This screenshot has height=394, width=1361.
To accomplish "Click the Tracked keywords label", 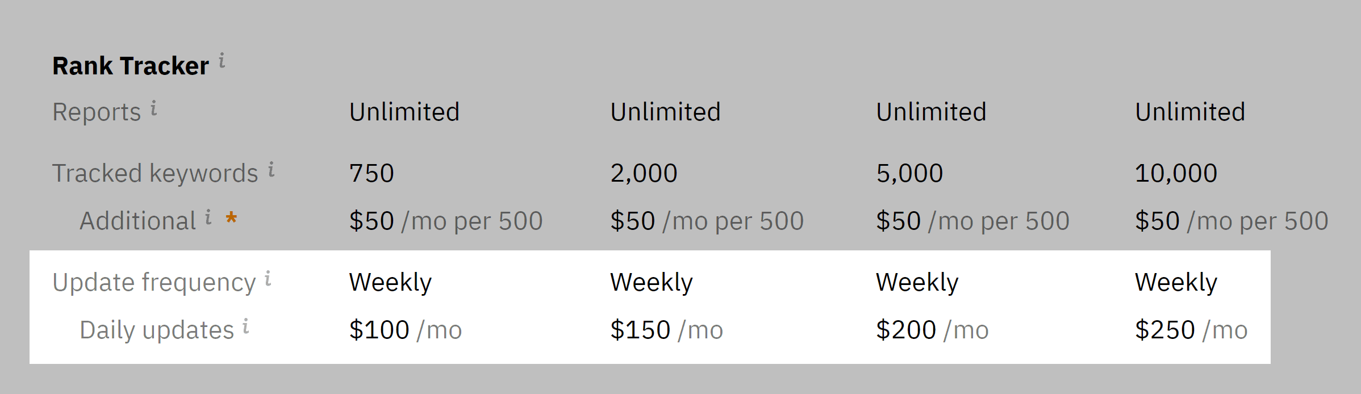I will click(155, 173).
